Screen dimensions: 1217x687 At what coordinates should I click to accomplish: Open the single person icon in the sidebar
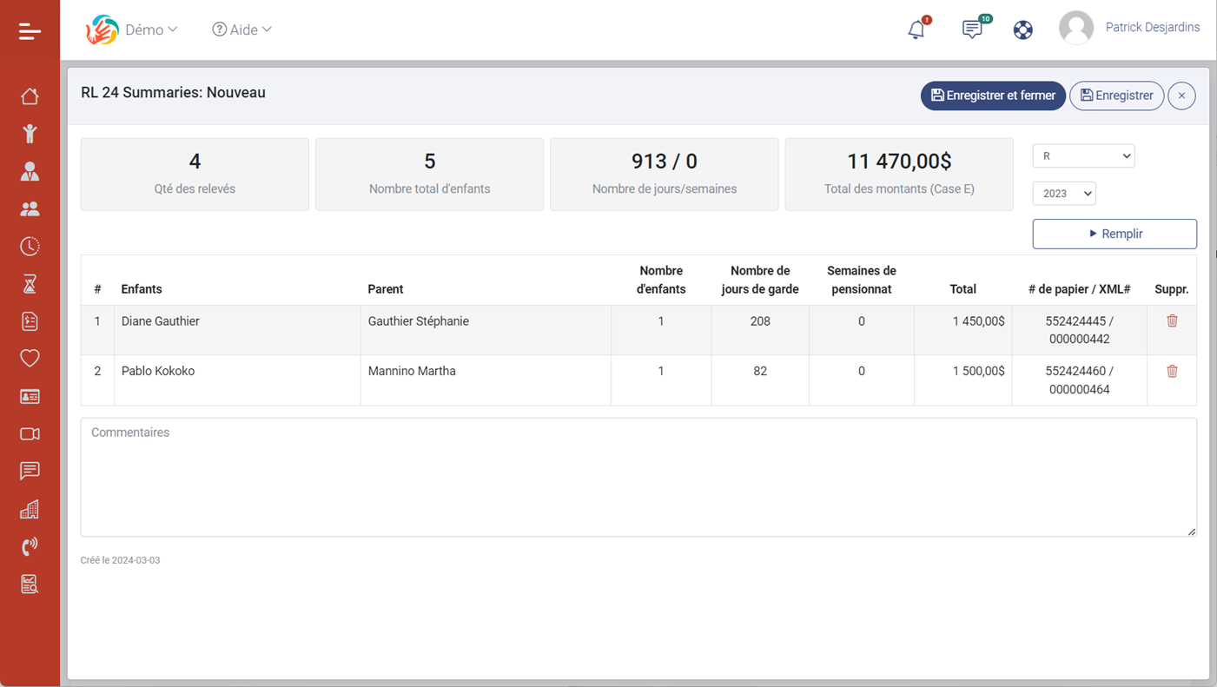30,171
